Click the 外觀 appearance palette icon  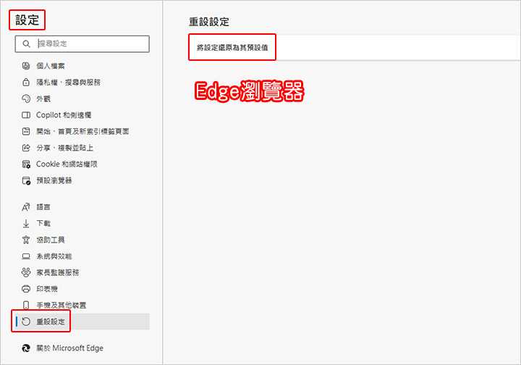[x=26, y=98]
